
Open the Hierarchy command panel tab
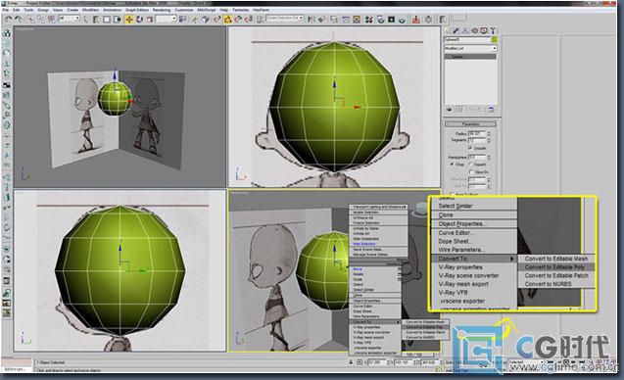click(464, 30)
